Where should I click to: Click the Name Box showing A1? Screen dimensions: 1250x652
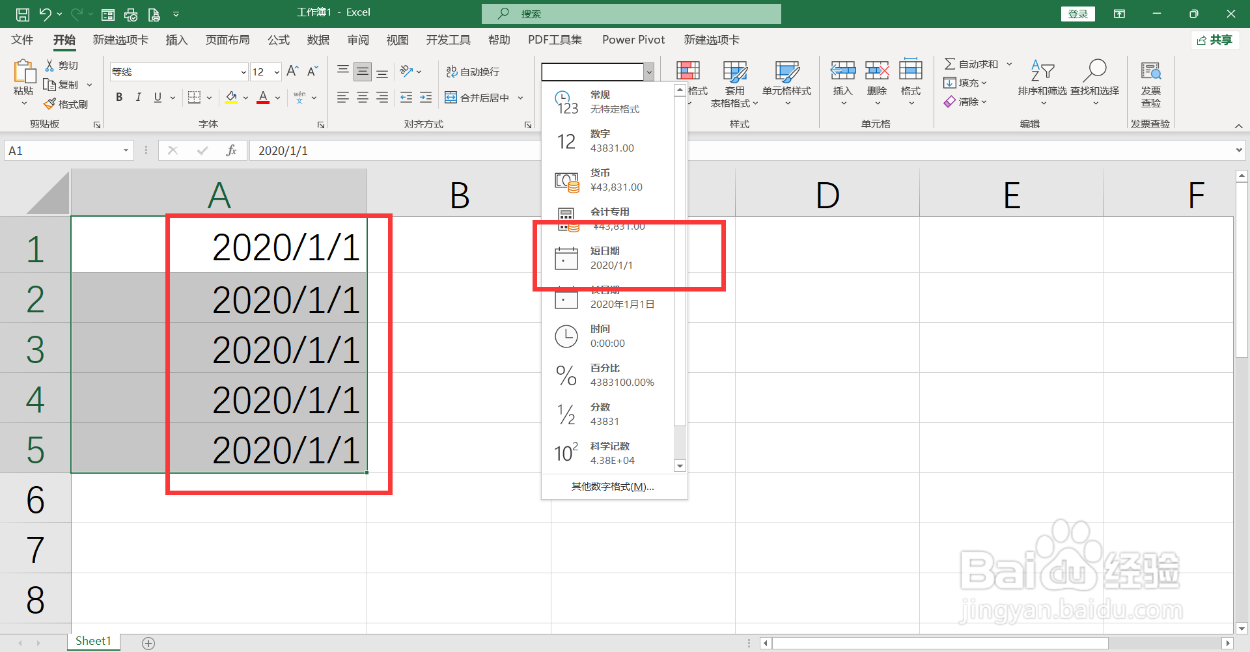coord(68,150)
